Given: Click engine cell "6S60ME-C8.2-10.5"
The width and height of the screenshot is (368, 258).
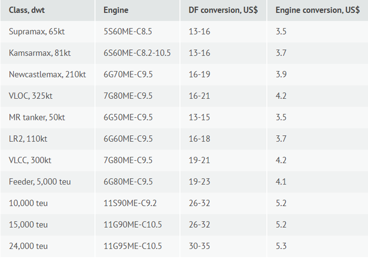Looking at the screenshot, I should tap(137, 53).
